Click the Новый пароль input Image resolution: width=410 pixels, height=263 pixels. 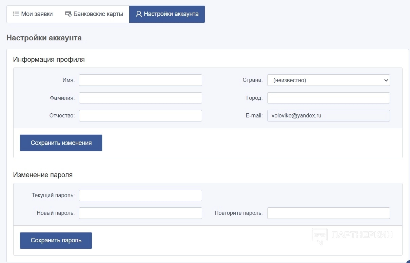(x=140, y=213)
